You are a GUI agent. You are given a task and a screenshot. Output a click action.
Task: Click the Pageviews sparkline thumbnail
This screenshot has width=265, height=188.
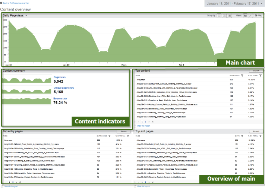26,79
